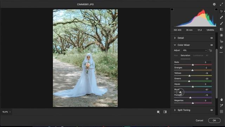This screenshot has width=225, height=127.
Task: Click the Magentas saturation slider handle
Action: click(193, 103)
